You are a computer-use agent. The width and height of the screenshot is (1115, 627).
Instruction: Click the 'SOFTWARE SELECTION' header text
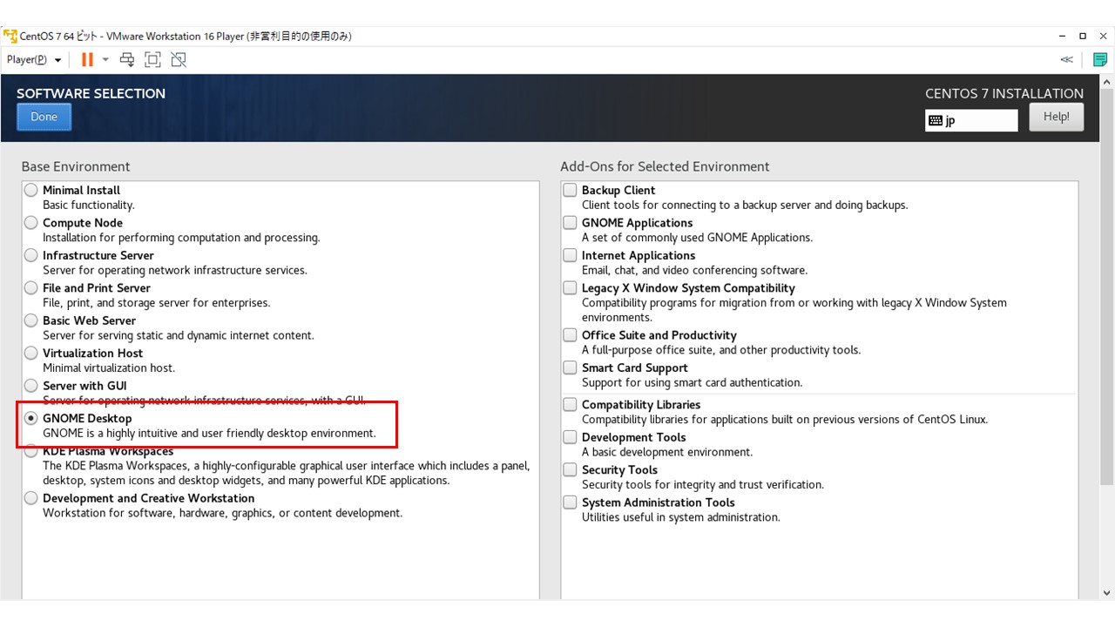point(91,93)
